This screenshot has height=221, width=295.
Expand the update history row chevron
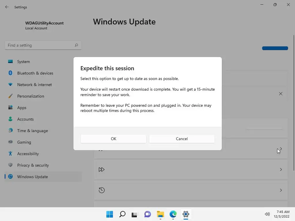click(281, 190)
